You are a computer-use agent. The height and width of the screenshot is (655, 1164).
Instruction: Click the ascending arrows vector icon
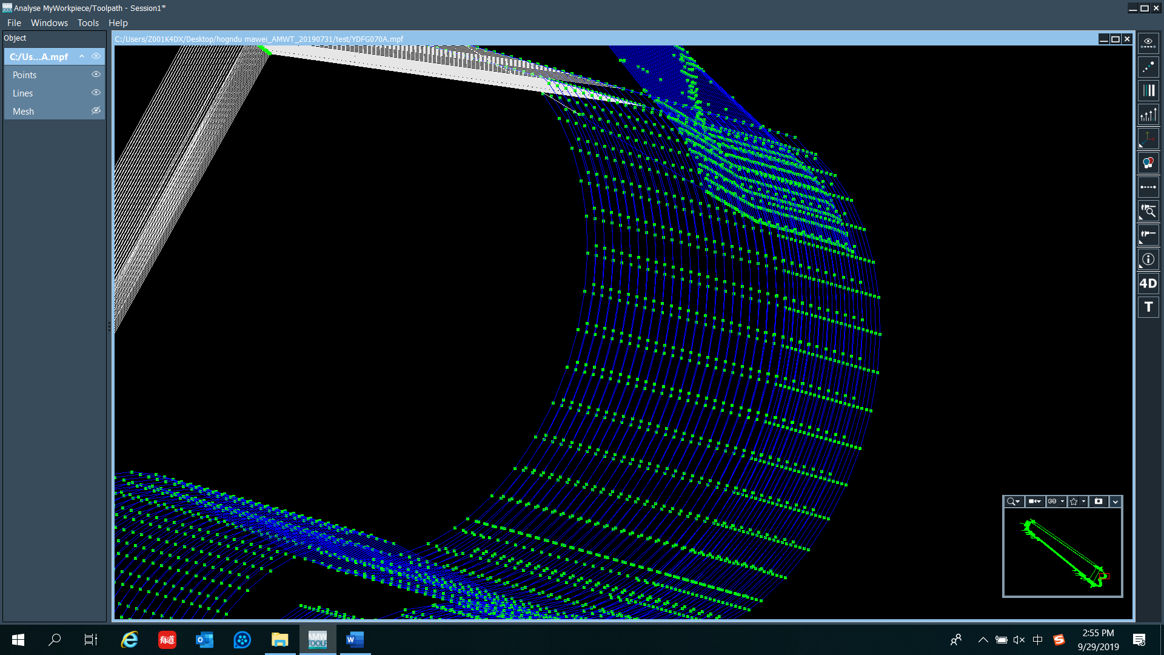pos(1148,115)
